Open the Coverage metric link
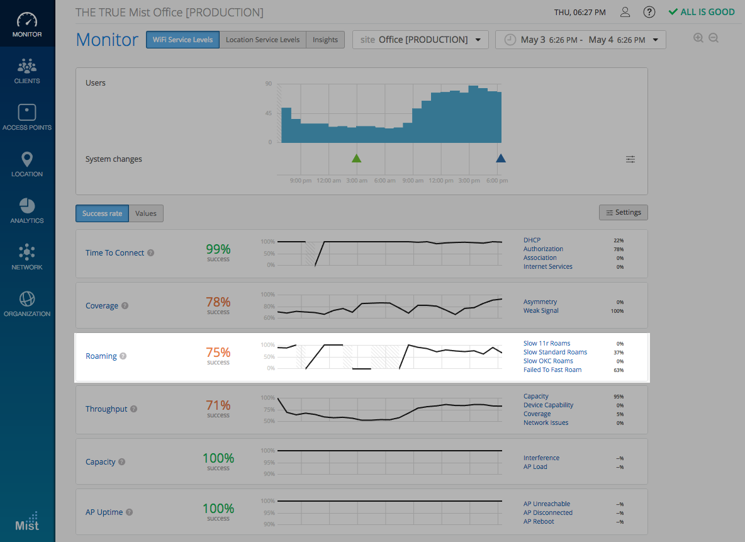The width and height of the screenshot is (745, 542). coord(102,306)
